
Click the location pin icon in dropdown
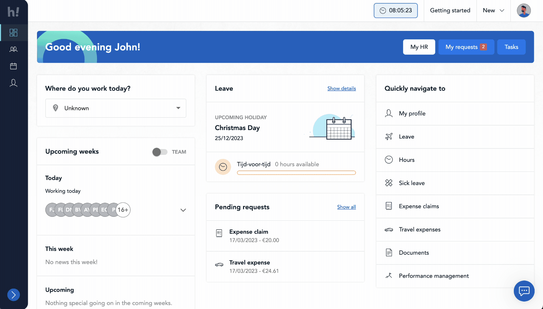pos(56,108)
